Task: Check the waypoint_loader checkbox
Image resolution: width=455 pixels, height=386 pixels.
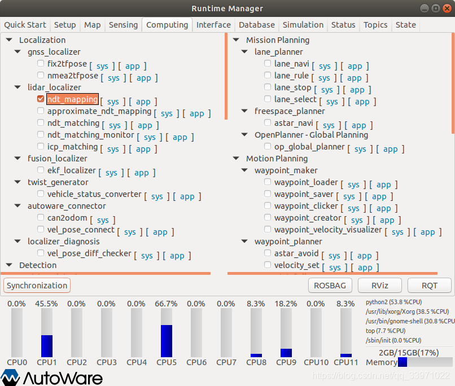Action: coord(268,182)
